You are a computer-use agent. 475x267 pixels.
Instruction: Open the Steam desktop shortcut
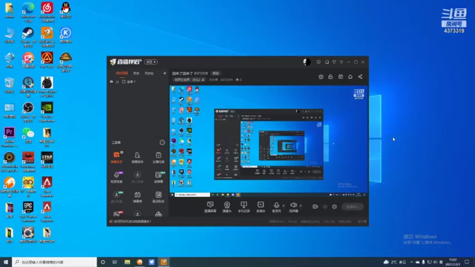pos(28,37)
